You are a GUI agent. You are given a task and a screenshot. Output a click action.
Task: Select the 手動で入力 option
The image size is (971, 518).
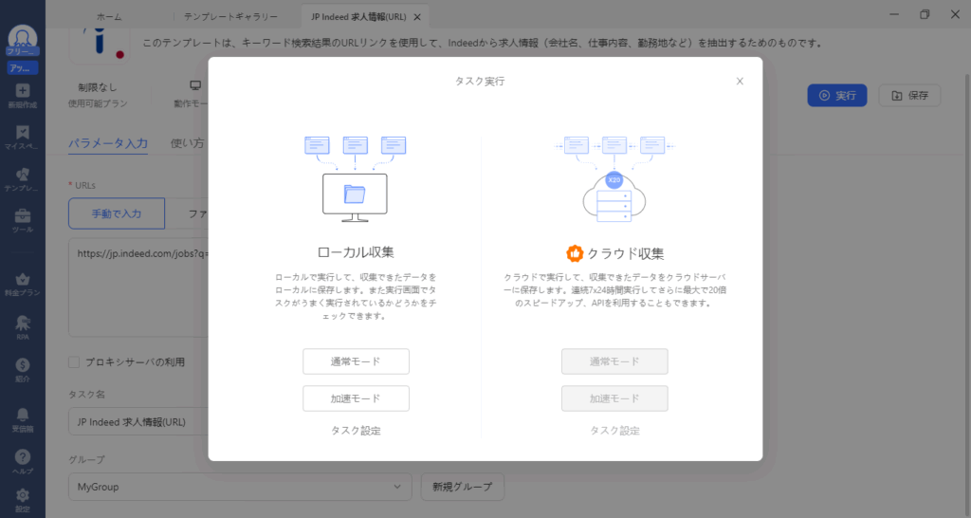(x=117, y=213)
